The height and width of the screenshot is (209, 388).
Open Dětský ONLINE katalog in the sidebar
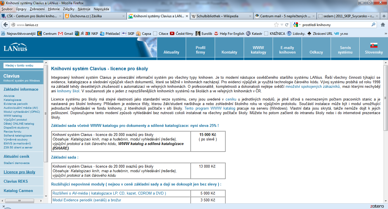tap(19, 124)
